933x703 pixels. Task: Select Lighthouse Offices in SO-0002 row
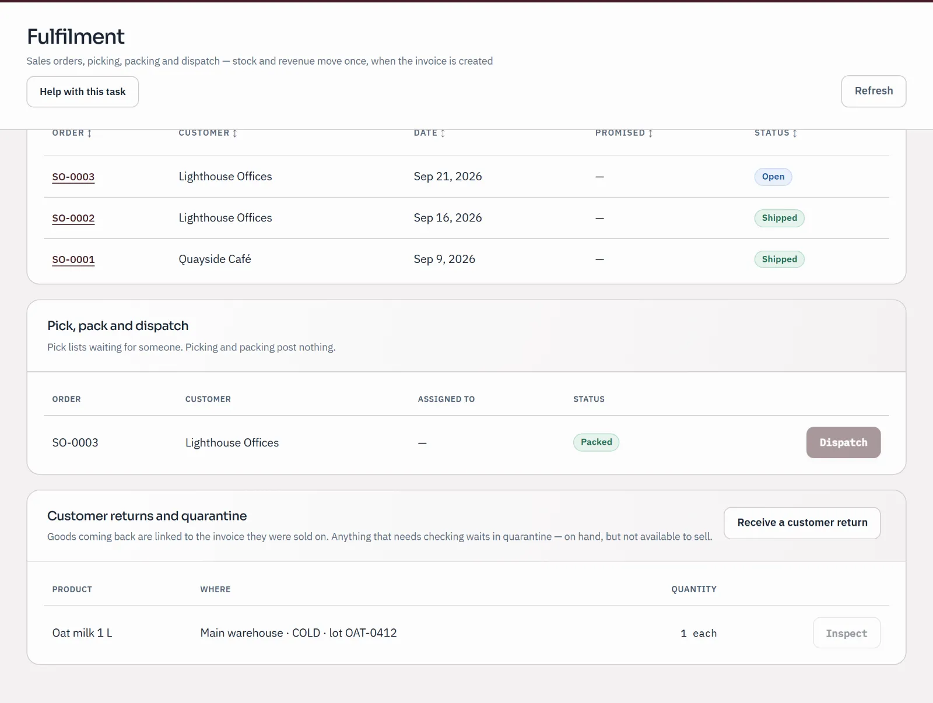(x=225, y=218)
